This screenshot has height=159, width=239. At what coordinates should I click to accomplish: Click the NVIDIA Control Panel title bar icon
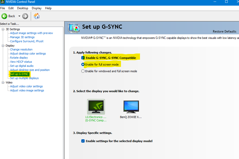click(x=3, y=2)
